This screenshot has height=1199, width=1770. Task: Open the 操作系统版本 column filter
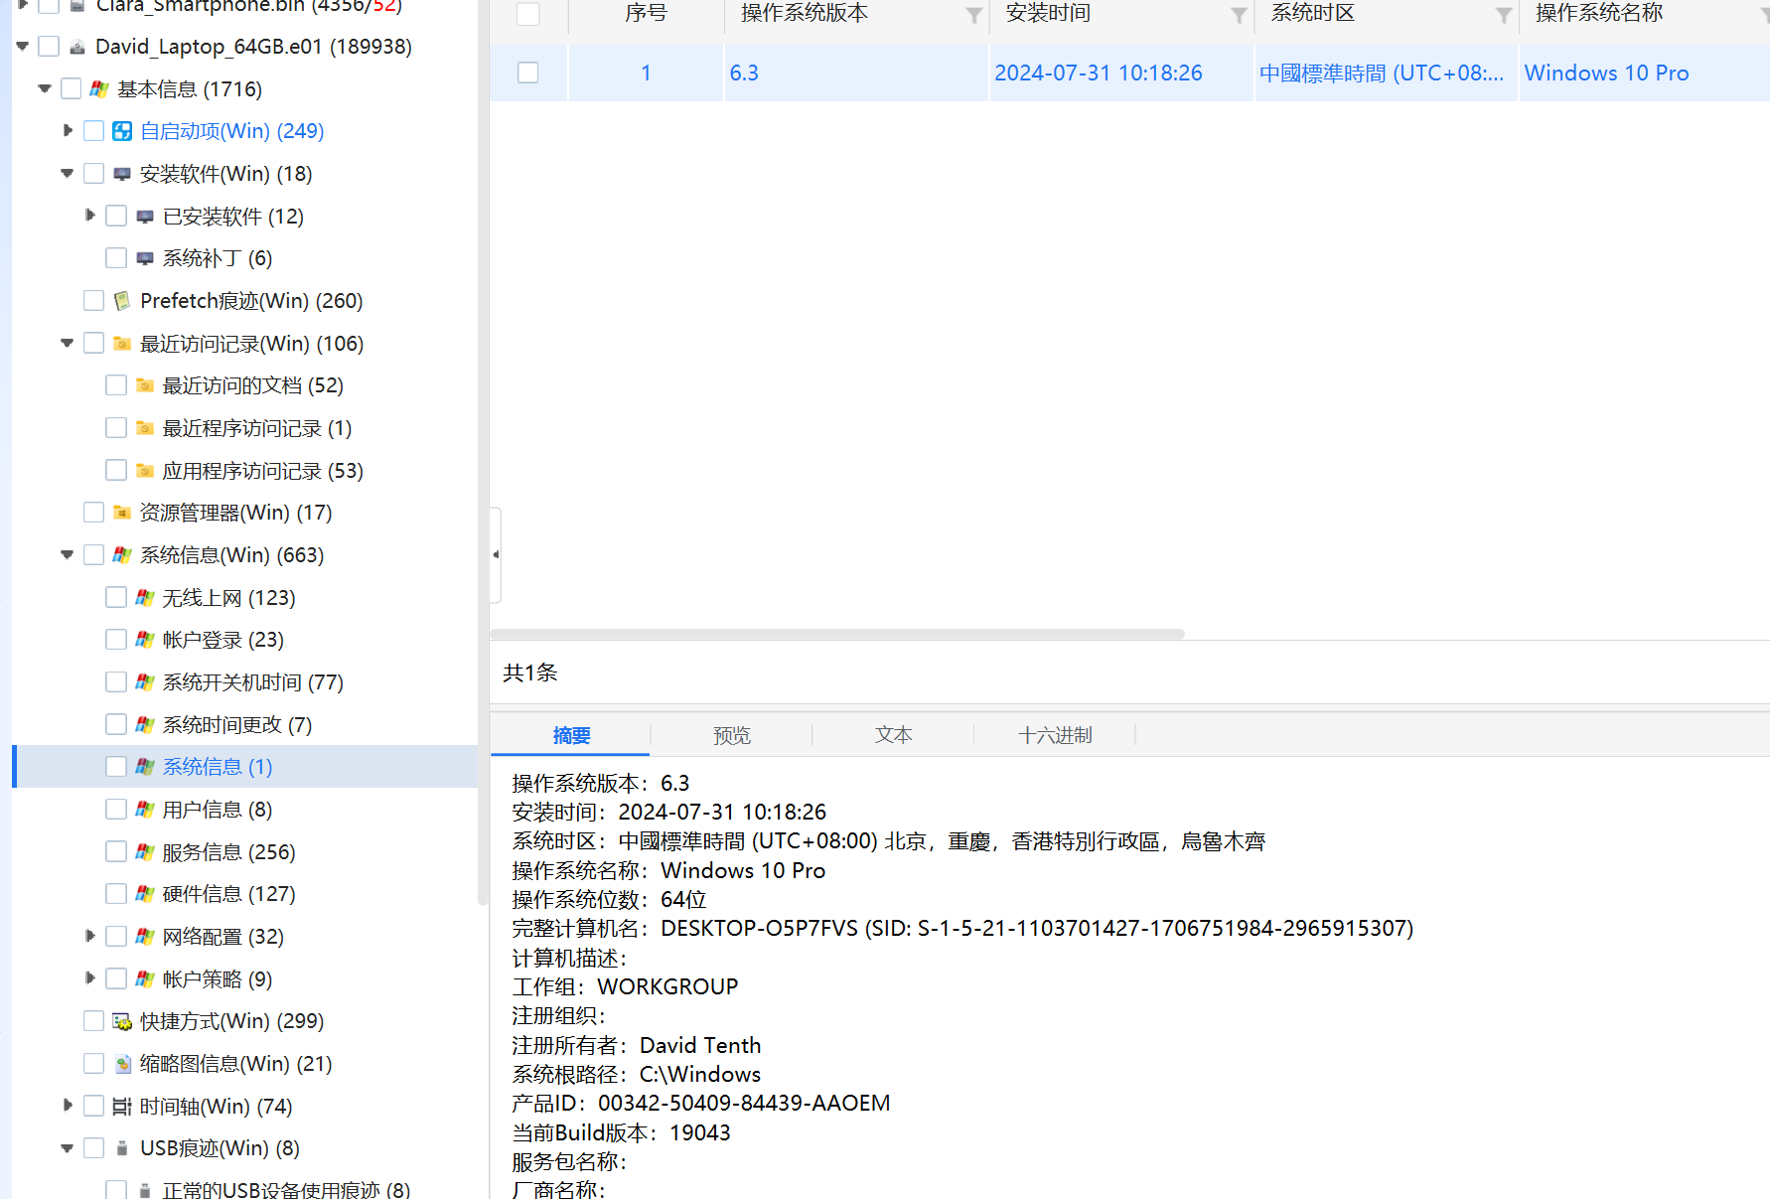click(974, 15)
